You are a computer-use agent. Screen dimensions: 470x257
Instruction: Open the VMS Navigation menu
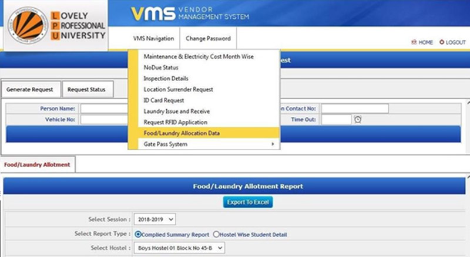(153, 39)
